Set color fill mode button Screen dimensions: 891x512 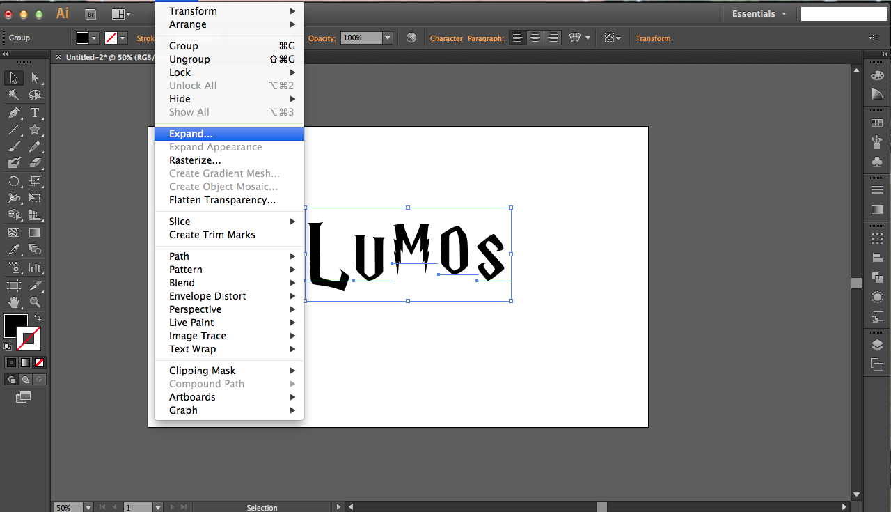[x=11, y=362]
